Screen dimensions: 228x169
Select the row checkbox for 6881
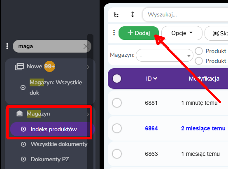pyautogui.click(x=117, y=103)
